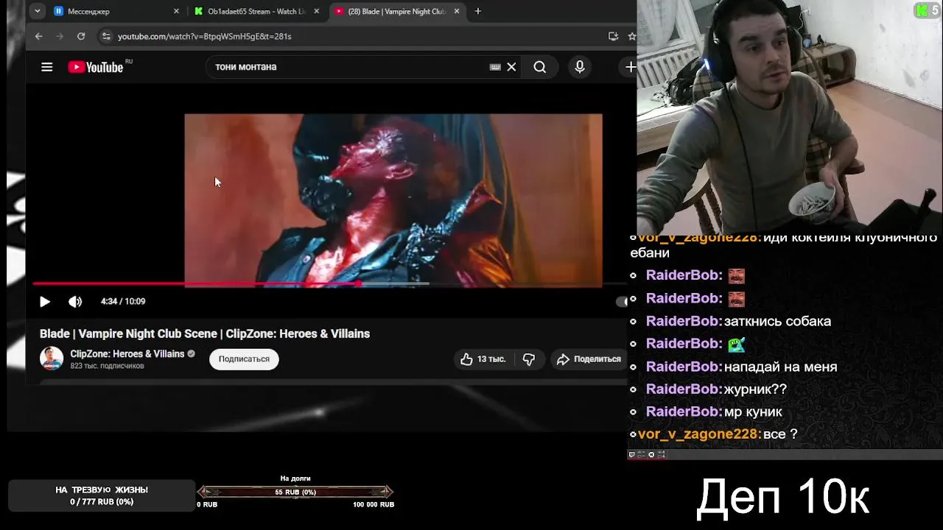The image size is (943, 530).
Task: Go forward in browser history
Action: (x=60, y=36)
